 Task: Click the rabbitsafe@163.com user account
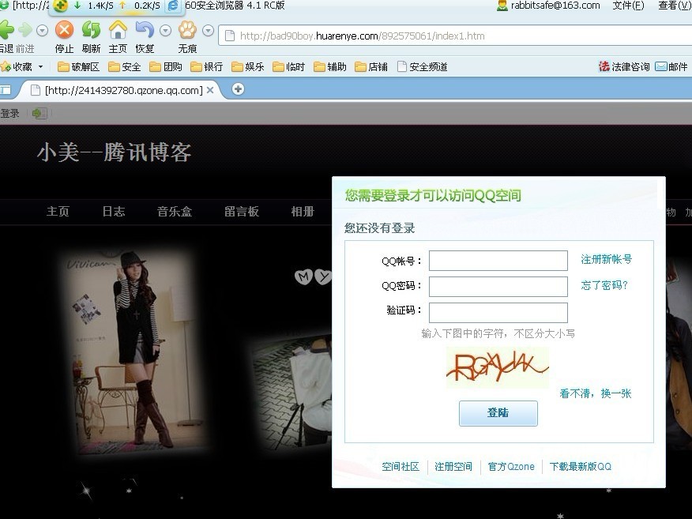(548, 6)
